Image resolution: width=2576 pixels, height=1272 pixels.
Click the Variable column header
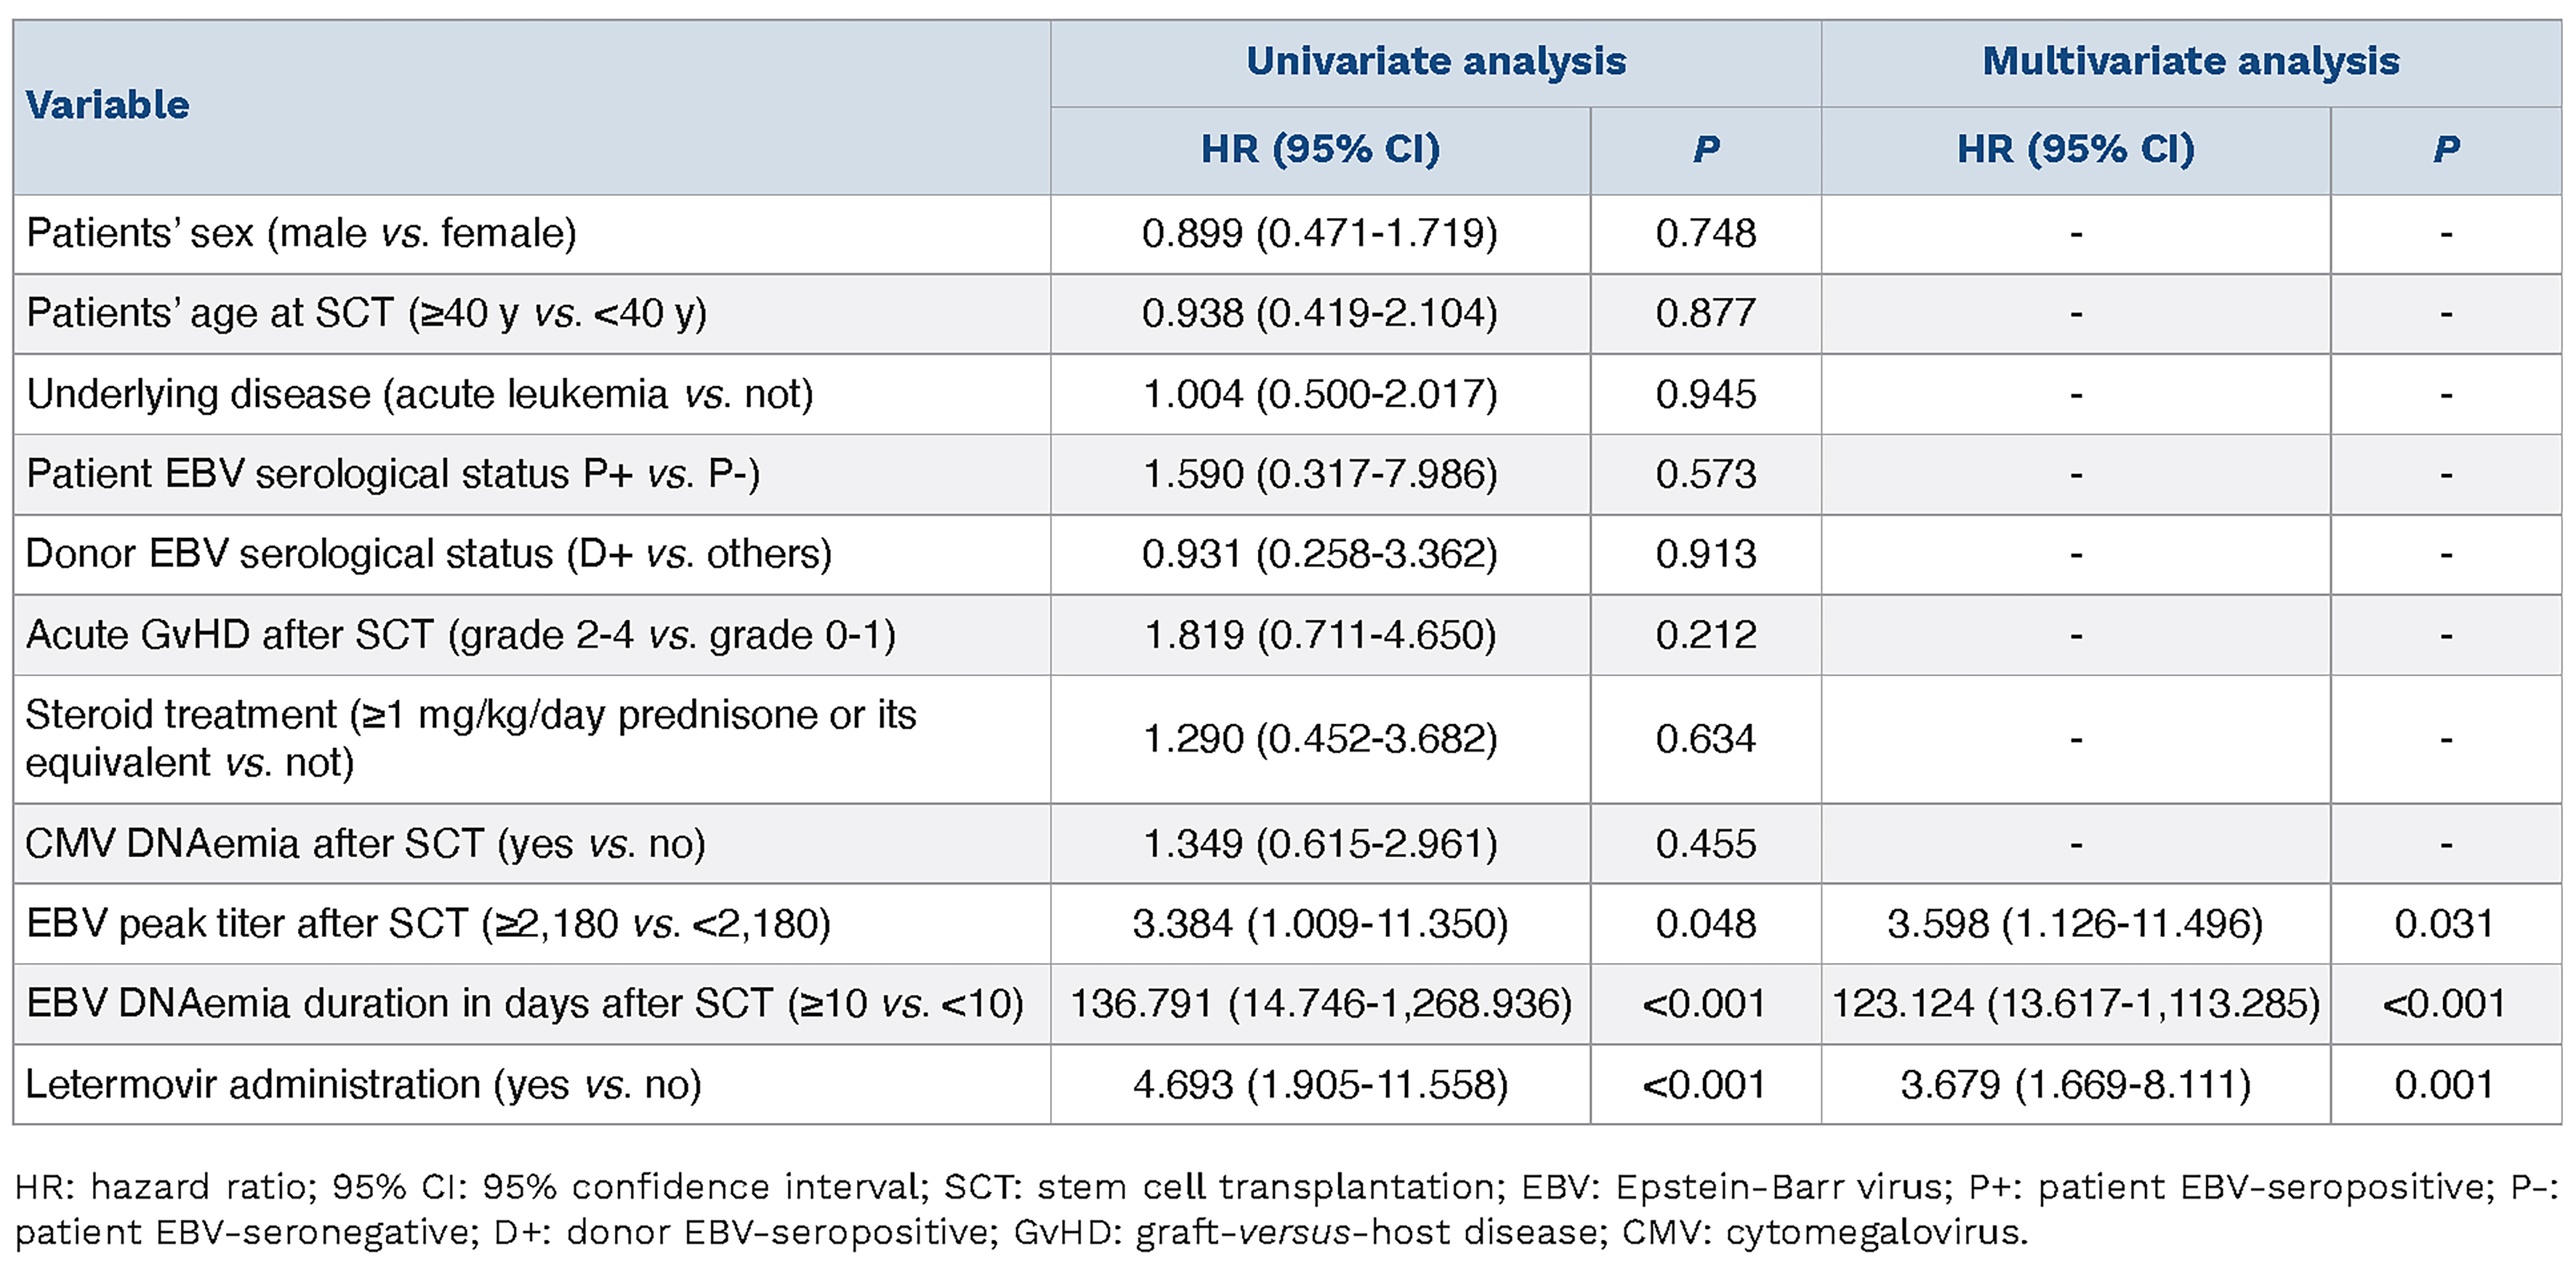(108, 105)
